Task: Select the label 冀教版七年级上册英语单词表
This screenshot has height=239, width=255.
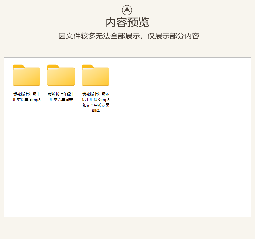Action: tap(61, 97)
